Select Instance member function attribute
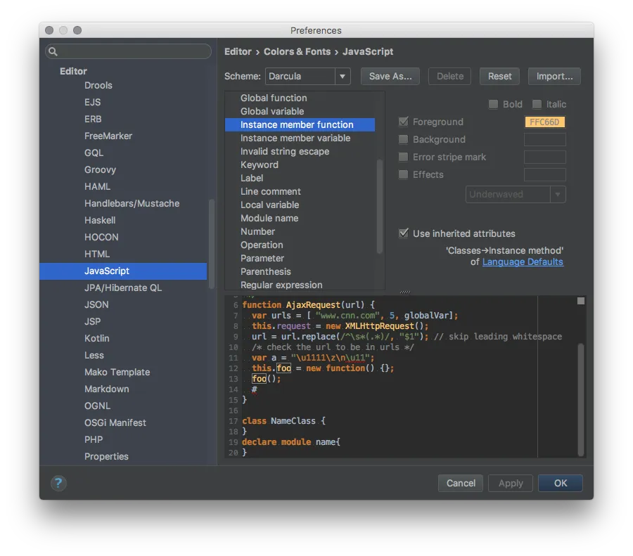Image resolution: width=633 pixels, height=556 pixels. pos(300,124)
